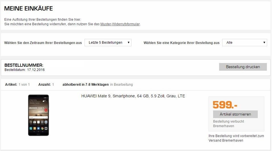Select the HUAWEI Mate 9 product title
This screenshot has width=272, height=151.
(x=133, y=96)
